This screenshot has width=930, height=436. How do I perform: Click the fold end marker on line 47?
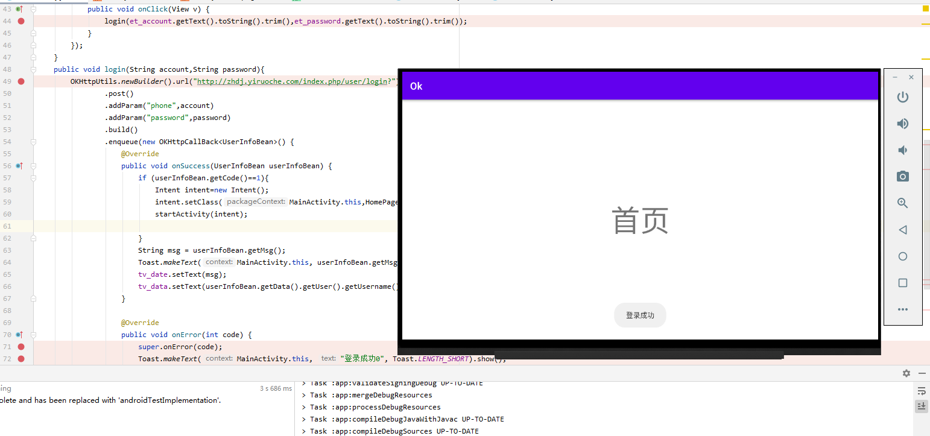point(33,57)
